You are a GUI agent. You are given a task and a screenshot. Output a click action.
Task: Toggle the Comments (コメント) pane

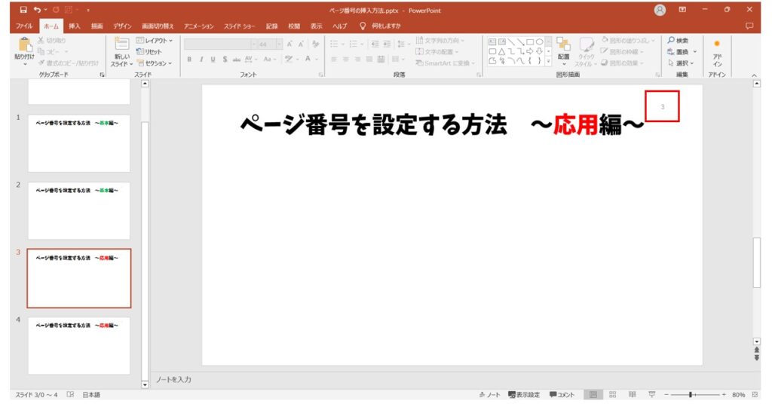(x=562, y=395)
